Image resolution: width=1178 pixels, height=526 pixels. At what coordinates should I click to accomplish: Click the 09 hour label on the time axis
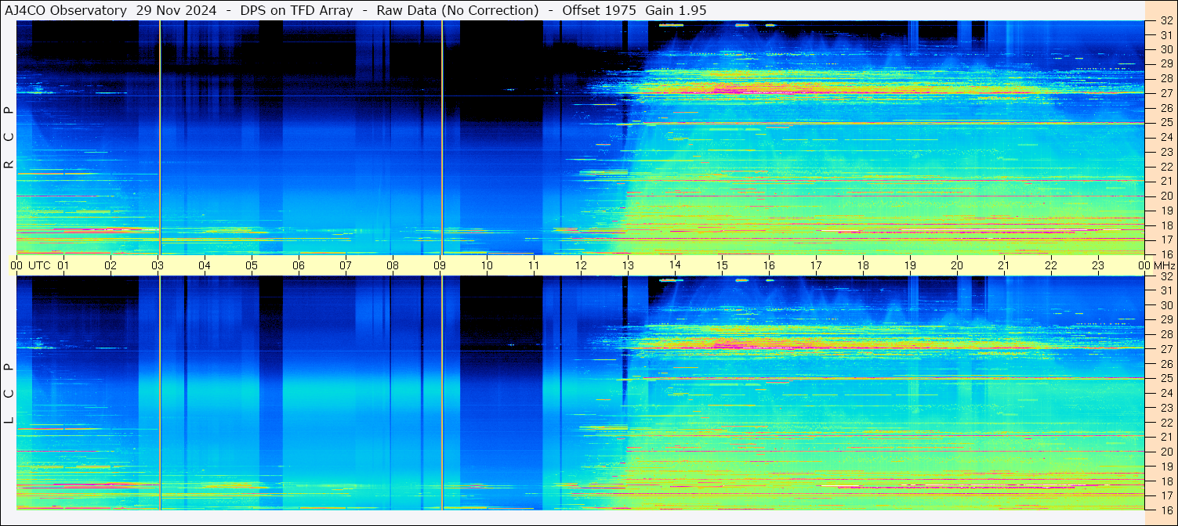click(x=440, y=265)
